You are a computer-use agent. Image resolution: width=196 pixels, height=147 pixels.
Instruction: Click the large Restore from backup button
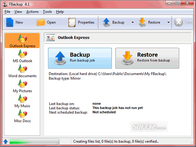point(147,58)
